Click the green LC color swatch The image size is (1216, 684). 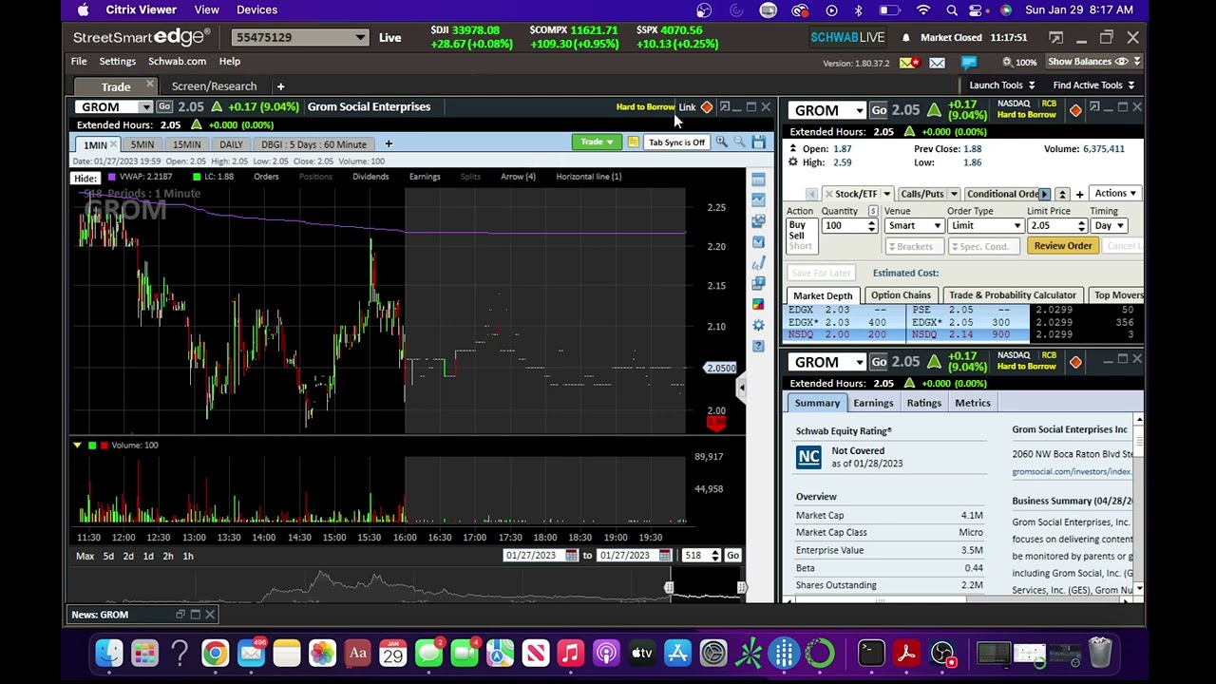[x=197, y=177]
